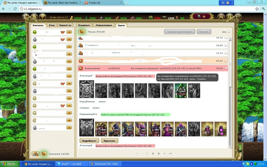Go to the next page with >
The image size is (267, 167).
165,154
